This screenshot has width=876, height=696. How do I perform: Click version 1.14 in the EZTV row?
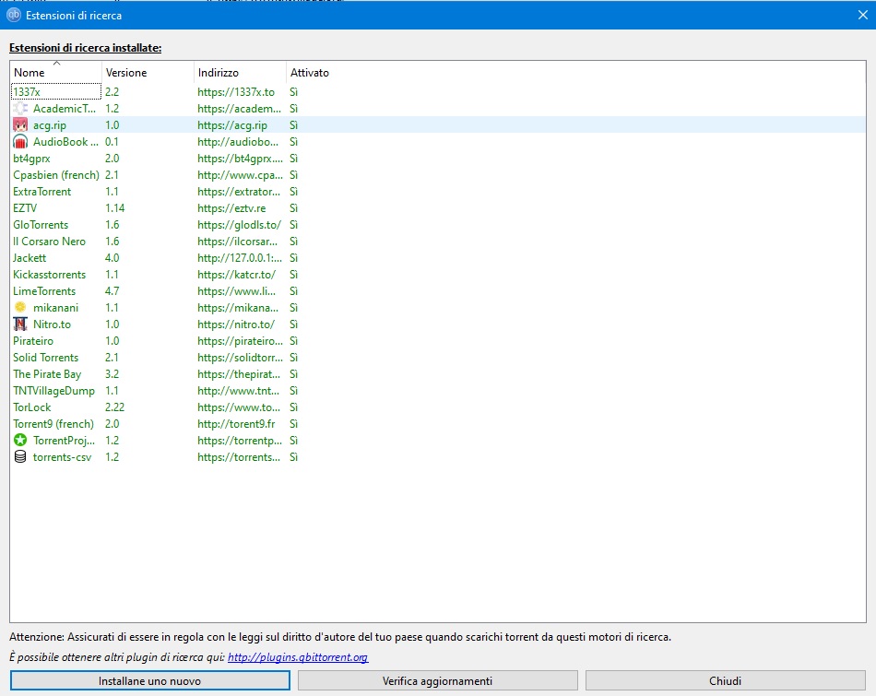coord(115,208)
